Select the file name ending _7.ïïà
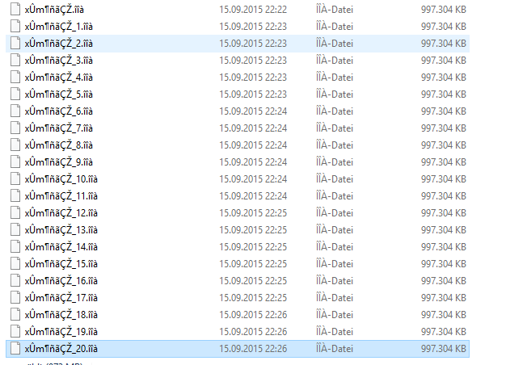The image size is (527, 365). (58, 128)
